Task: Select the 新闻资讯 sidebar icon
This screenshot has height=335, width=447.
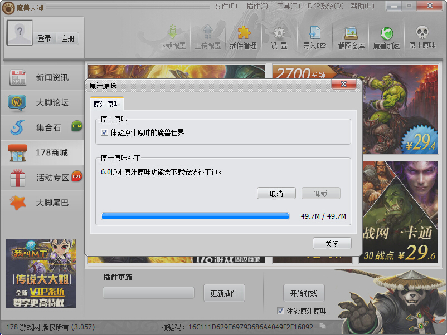Action: [x=42, y=77]
